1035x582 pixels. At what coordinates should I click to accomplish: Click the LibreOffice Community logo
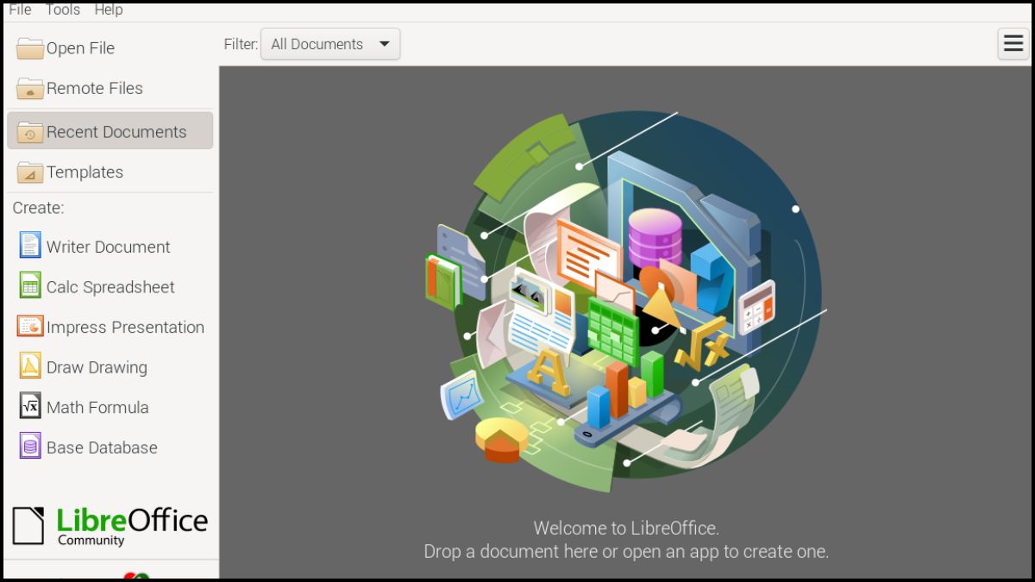pos(110,526)
